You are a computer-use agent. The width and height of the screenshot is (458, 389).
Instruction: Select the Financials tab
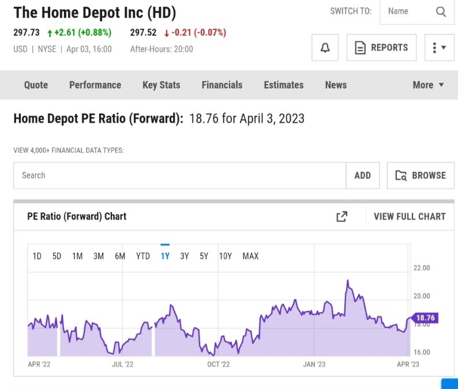pos(222,85)
